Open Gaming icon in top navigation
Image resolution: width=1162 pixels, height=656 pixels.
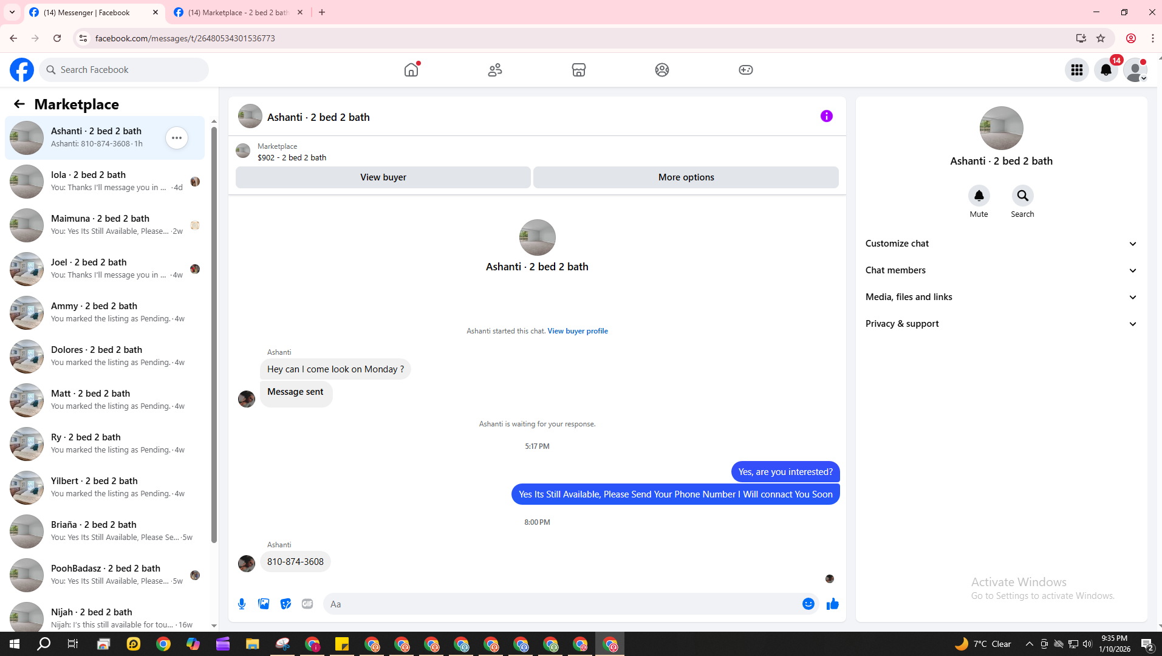[x=746, y=70]
